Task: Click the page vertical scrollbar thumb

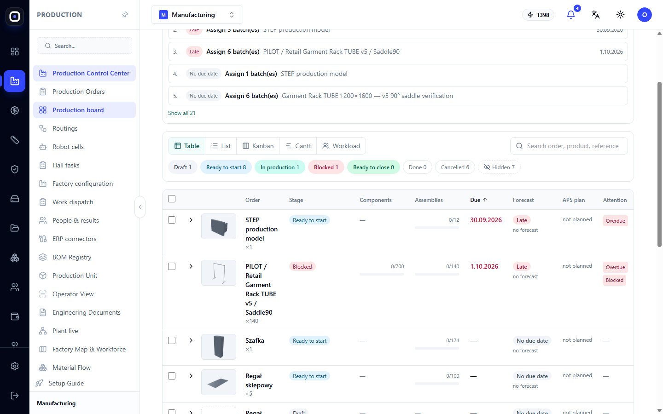Action: (x=659, y=165)
